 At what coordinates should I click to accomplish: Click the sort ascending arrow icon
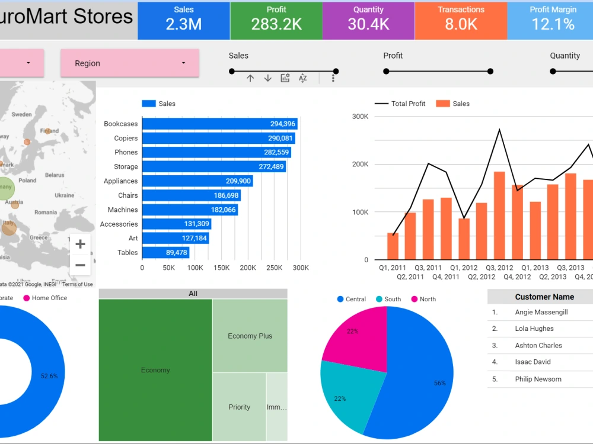pyautogui.click(x=250, y=78)
